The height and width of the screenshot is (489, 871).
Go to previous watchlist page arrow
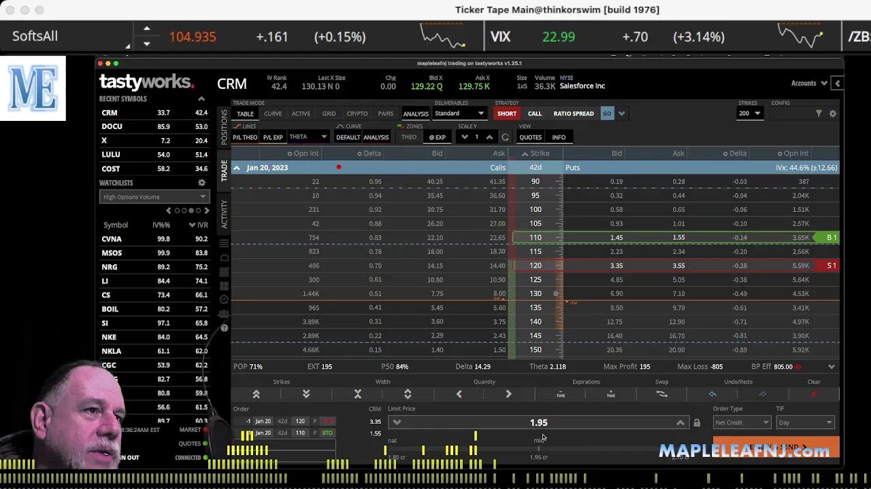coord(169,211)
